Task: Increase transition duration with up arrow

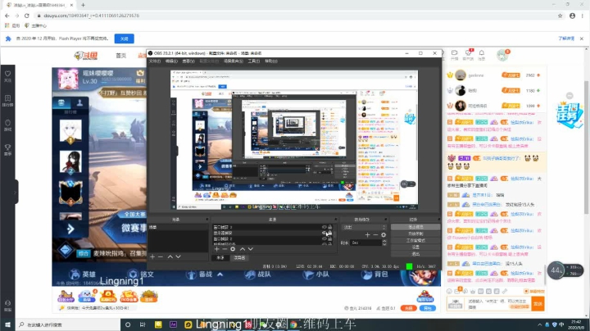Action: point(384,241)
